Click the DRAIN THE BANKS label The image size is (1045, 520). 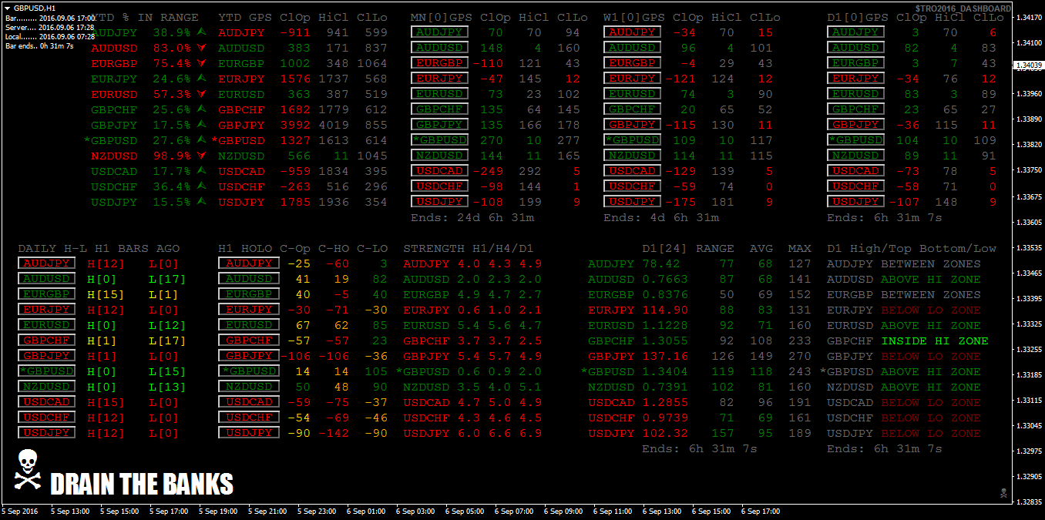coord(142,484)
